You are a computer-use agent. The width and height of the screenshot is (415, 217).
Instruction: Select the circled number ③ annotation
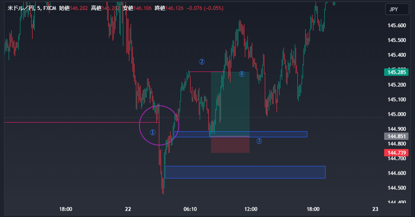tap(259, 141)
